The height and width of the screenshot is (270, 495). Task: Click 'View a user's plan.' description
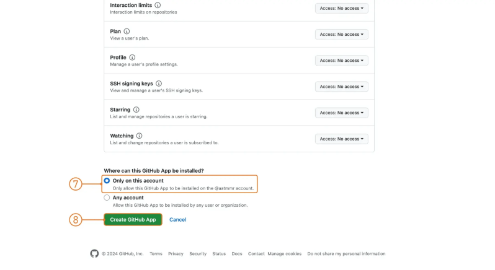(130, 38)
